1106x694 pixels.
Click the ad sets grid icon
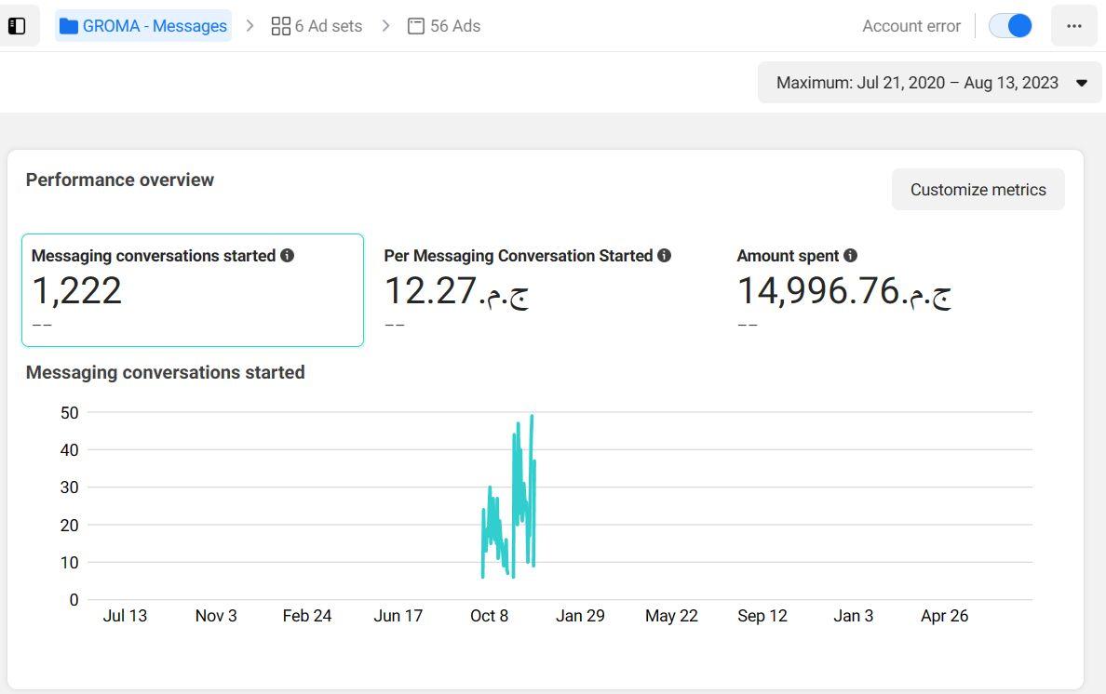(280, 26)
